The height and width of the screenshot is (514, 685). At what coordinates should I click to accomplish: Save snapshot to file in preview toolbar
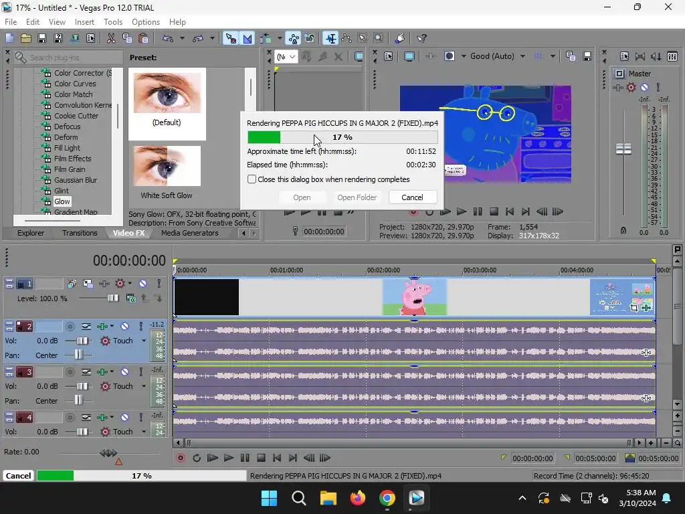[587, 56]
